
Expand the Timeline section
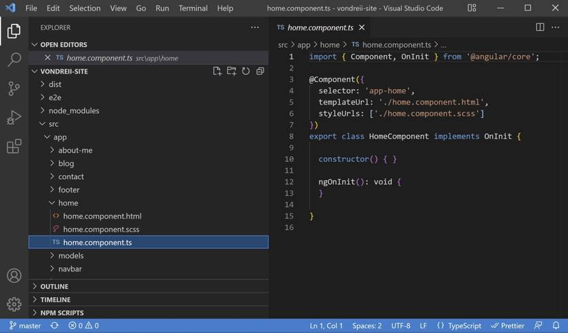point(149,300)
